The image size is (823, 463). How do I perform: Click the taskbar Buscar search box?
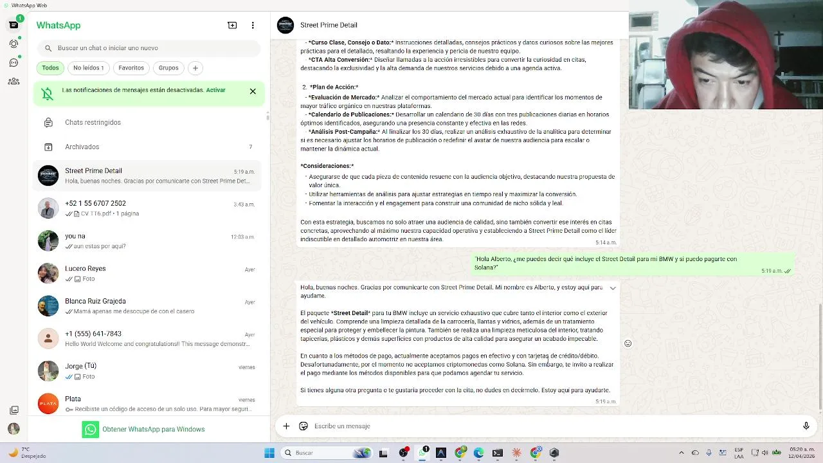tap(327, 453)
